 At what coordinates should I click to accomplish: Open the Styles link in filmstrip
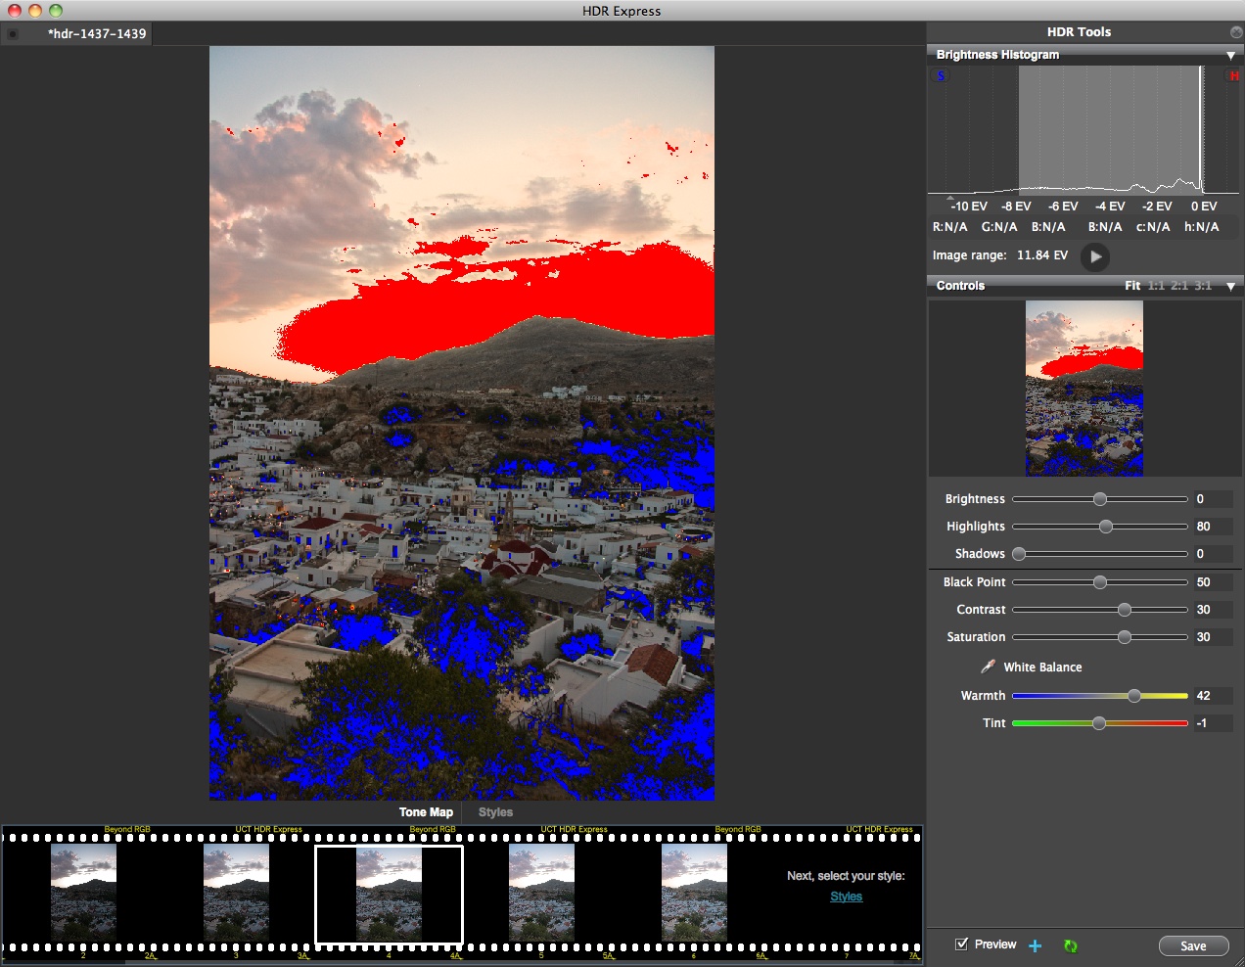846,897
